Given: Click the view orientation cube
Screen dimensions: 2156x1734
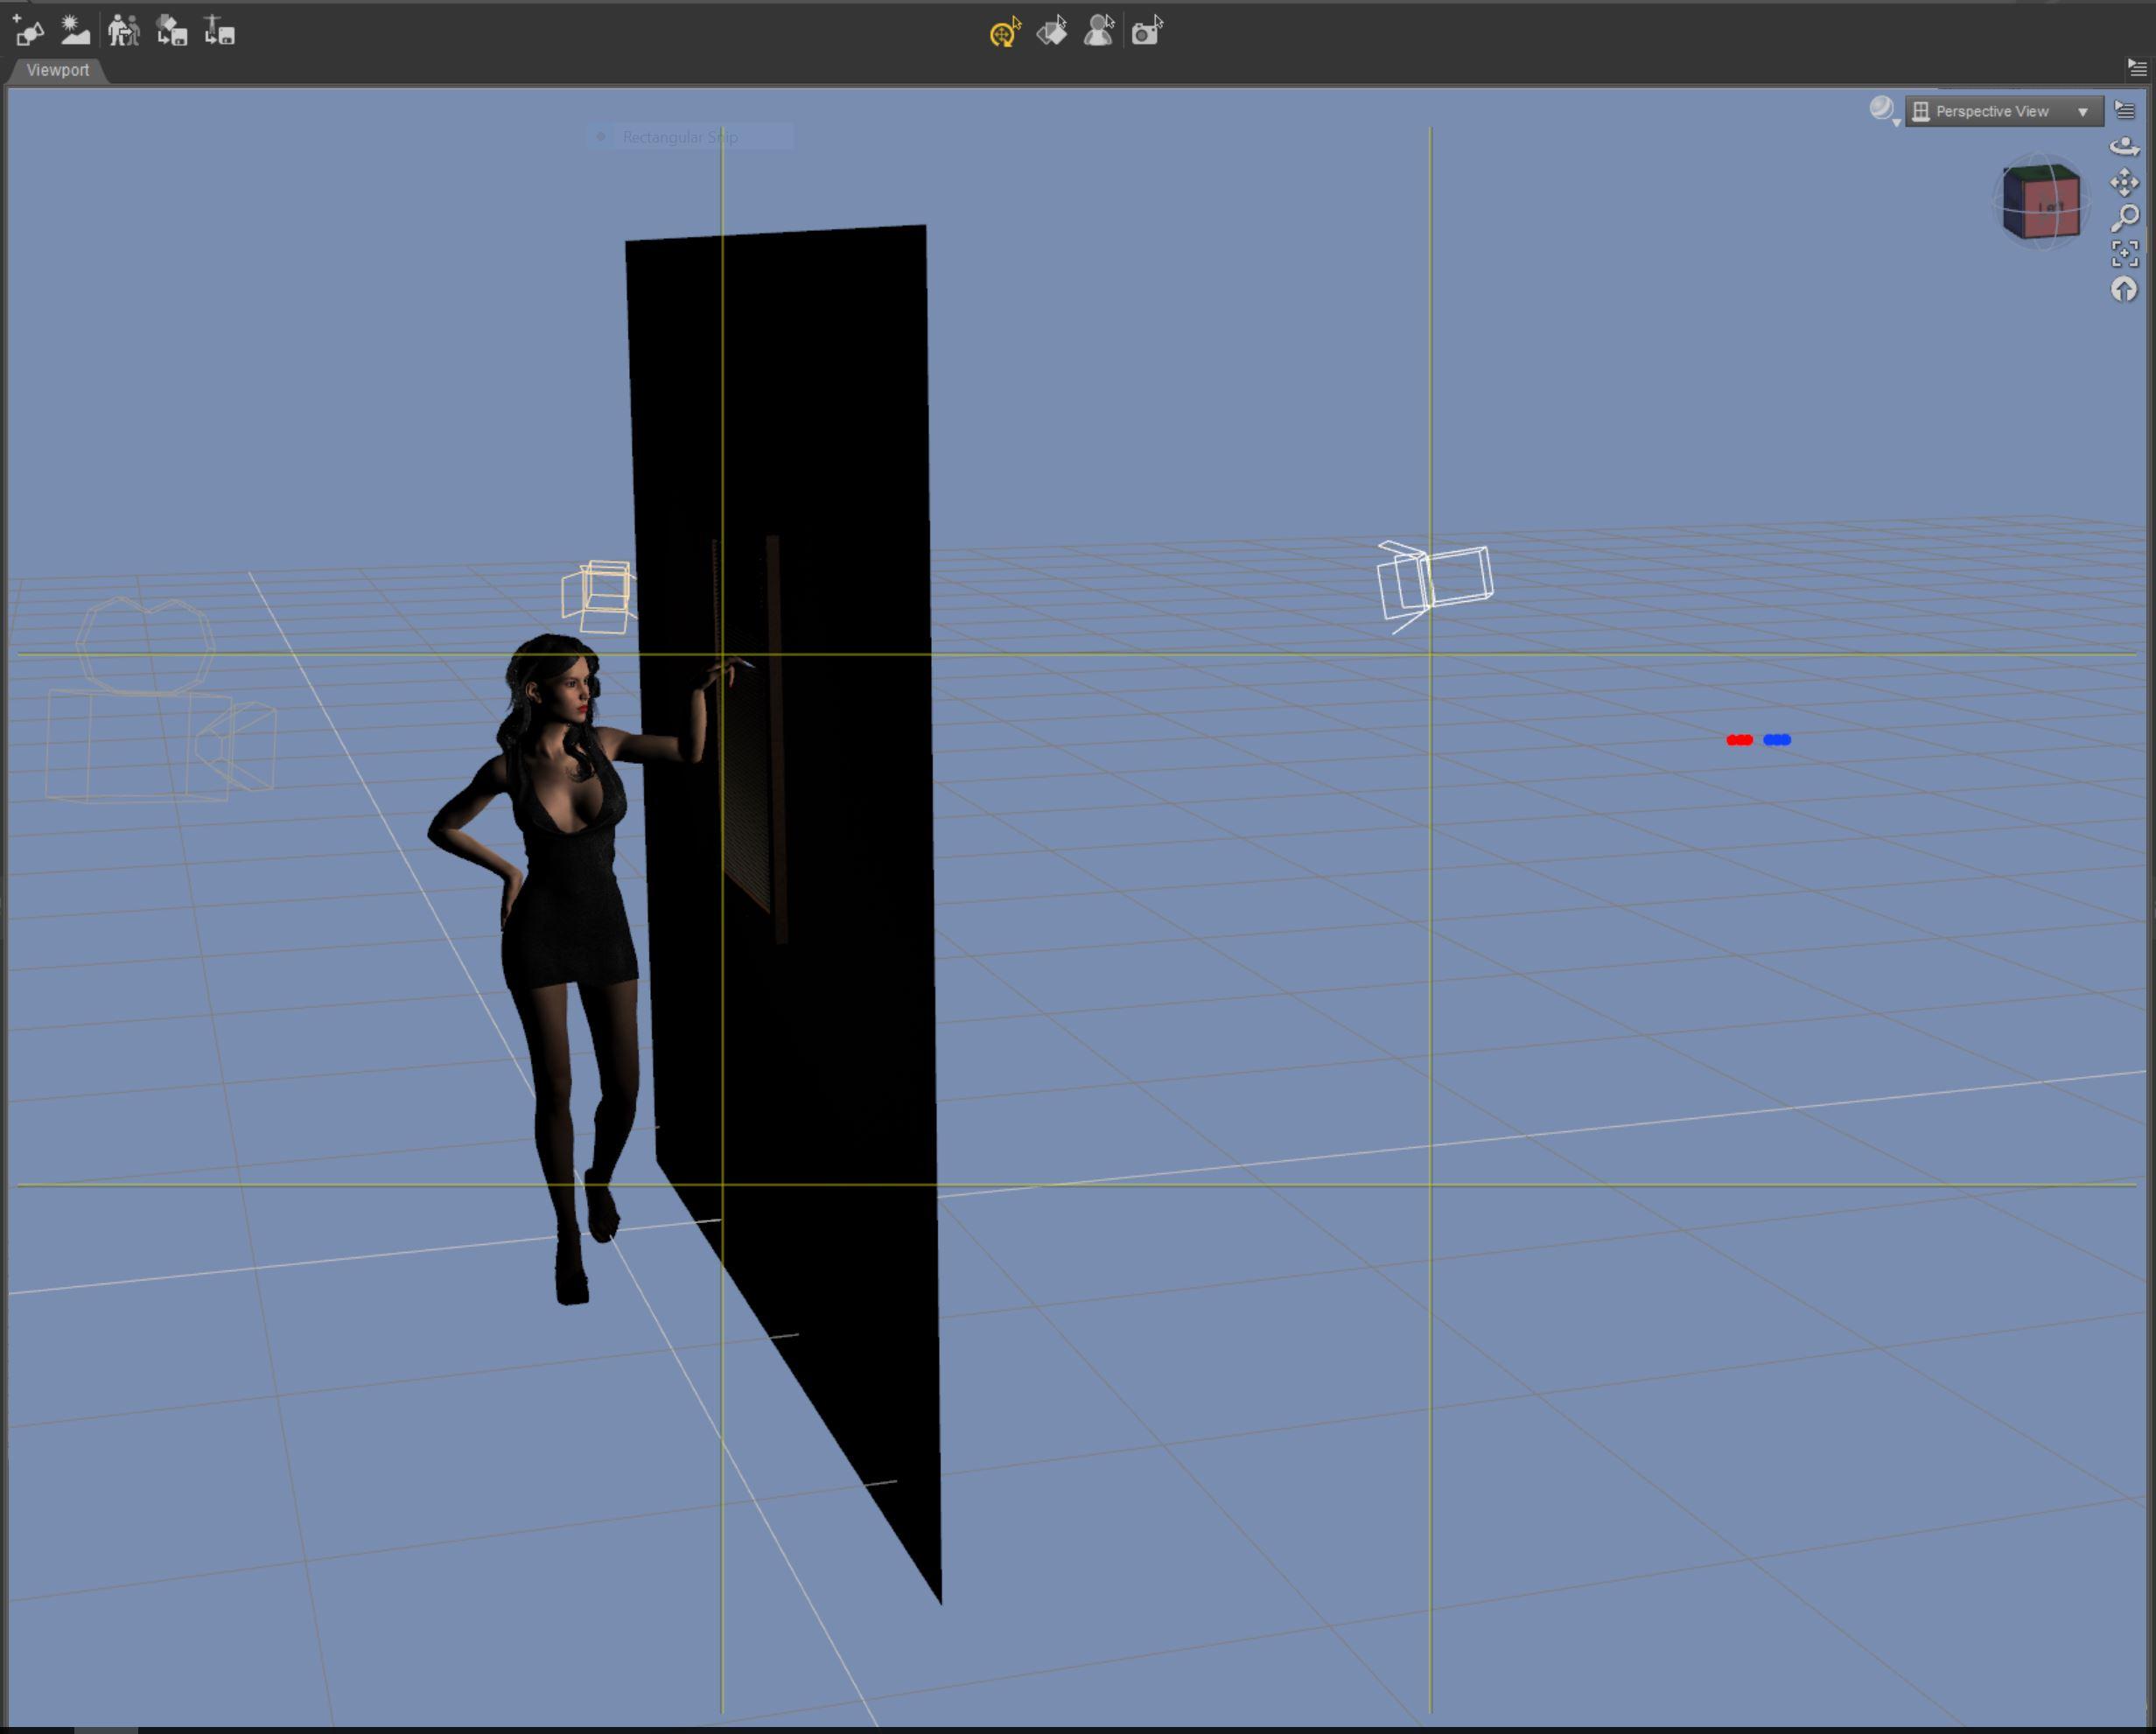Looking at the screenshot, I should [x=2041, y=204].
